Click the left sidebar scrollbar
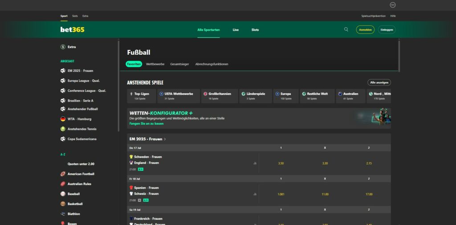 click(118, 86)
